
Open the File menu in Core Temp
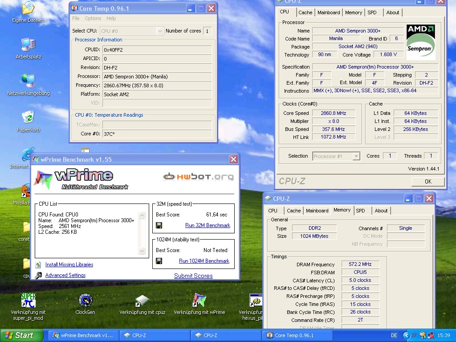(x=76, y=18)
